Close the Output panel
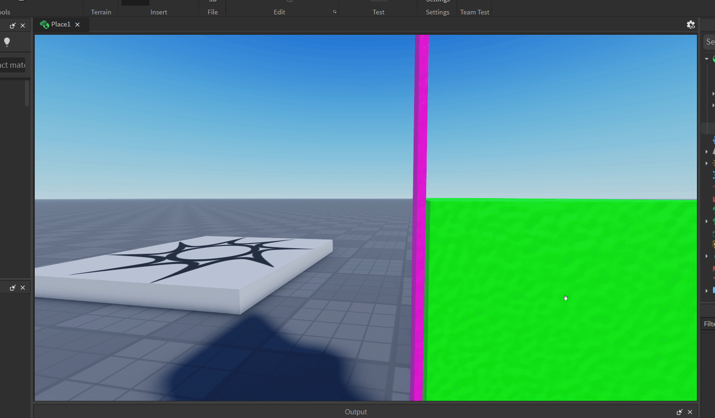 coord(690,412)
